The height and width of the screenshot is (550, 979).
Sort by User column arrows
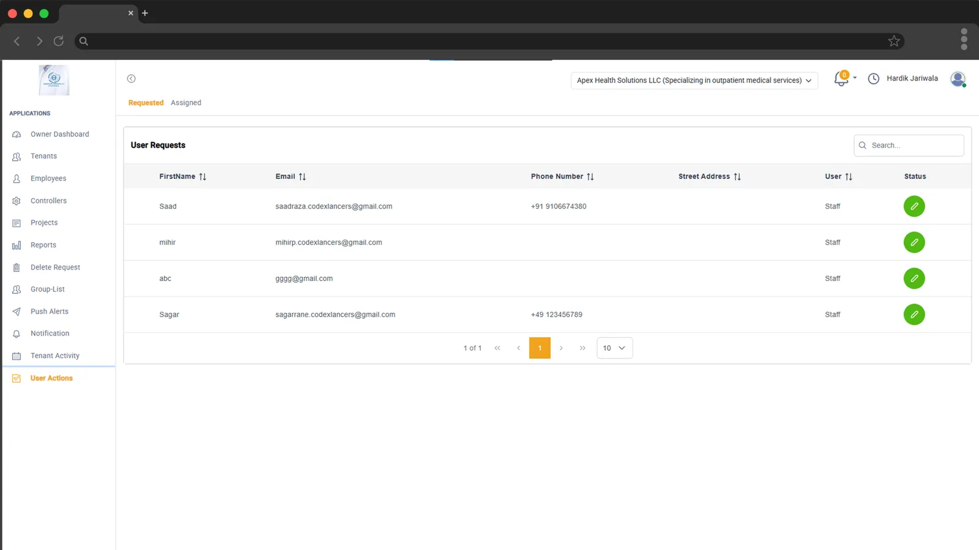849,177
